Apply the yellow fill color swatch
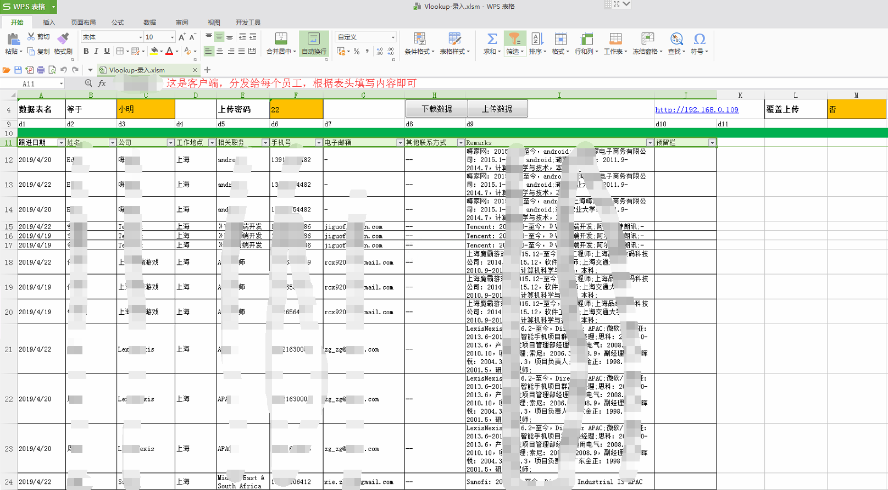The image size is (888, 490). pyautogui.click(x=154, y=51)
